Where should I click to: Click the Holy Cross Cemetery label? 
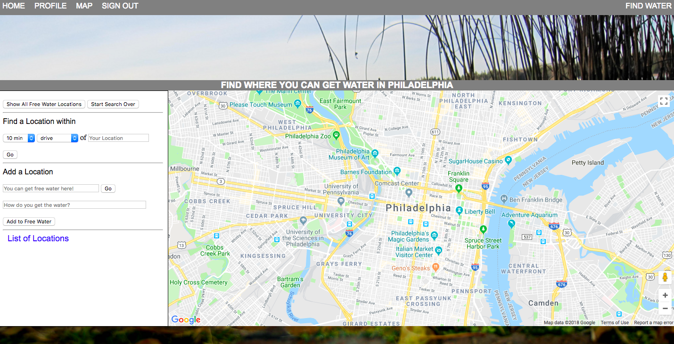click(x=199, y=282)
